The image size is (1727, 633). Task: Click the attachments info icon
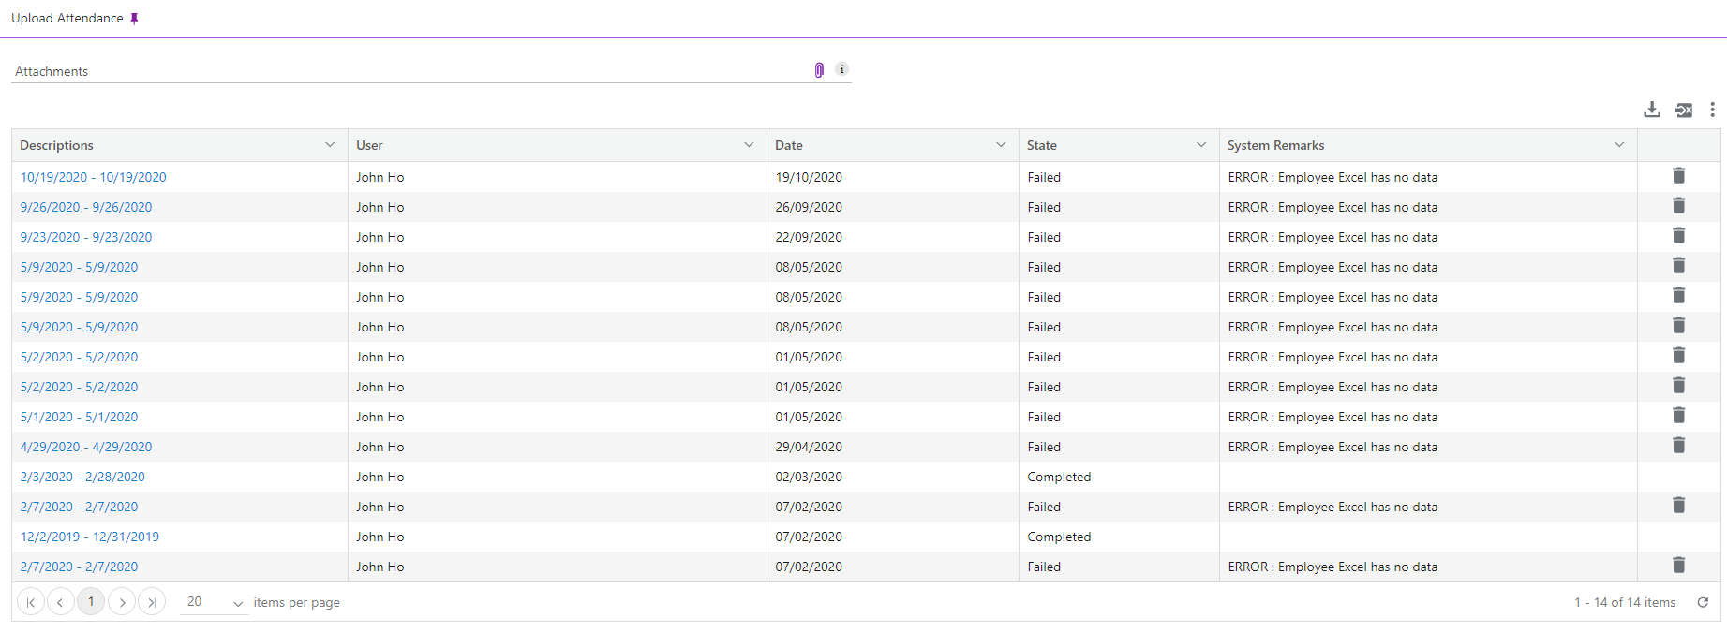coord(841,69)
